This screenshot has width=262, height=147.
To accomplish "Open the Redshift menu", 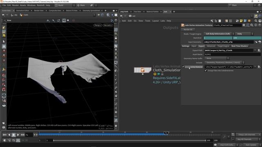I will coord(41,5).
